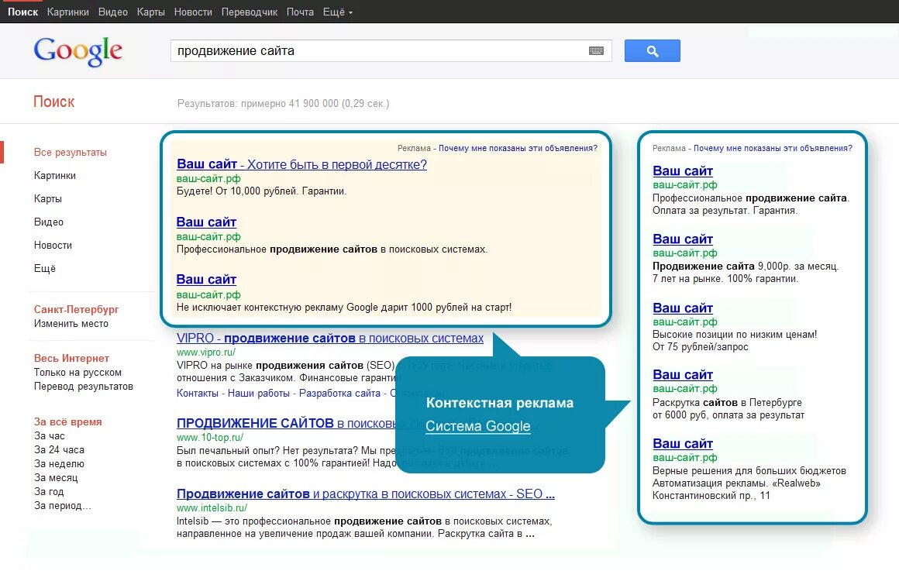Expand Ещё in the left sidebar

(x=45, y=268)
